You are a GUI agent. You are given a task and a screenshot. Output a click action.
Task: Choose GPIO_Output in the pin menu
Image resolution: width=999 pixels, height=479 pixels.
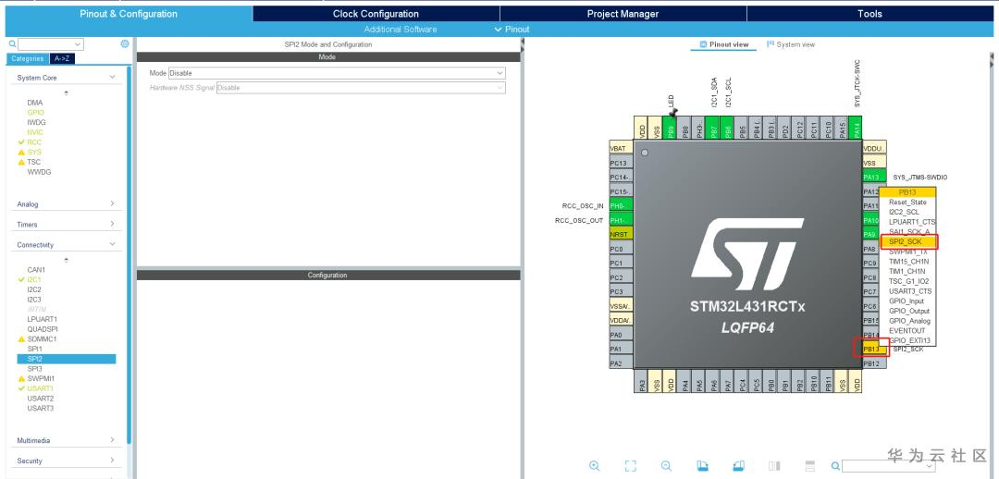coord(908,311)
